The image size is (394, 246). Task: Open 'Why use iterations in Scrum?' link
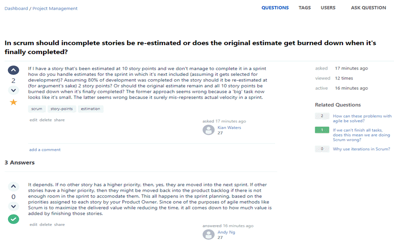[x=361, y=149]
